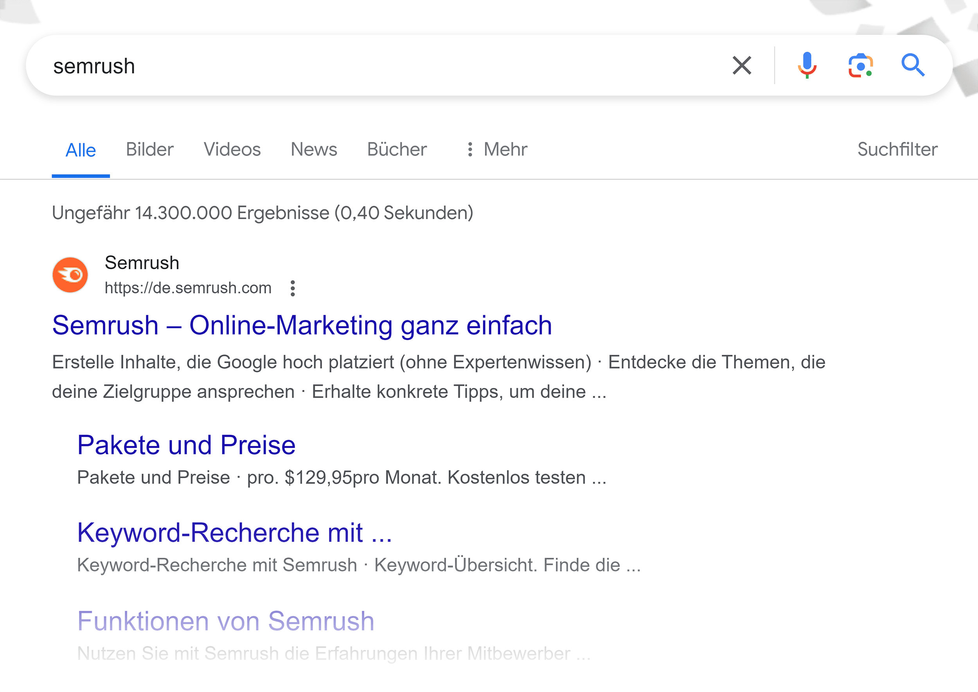This screenshot has height=692, width=978.
Task: Click into the semrush search input field
Action: coord(341,66)
